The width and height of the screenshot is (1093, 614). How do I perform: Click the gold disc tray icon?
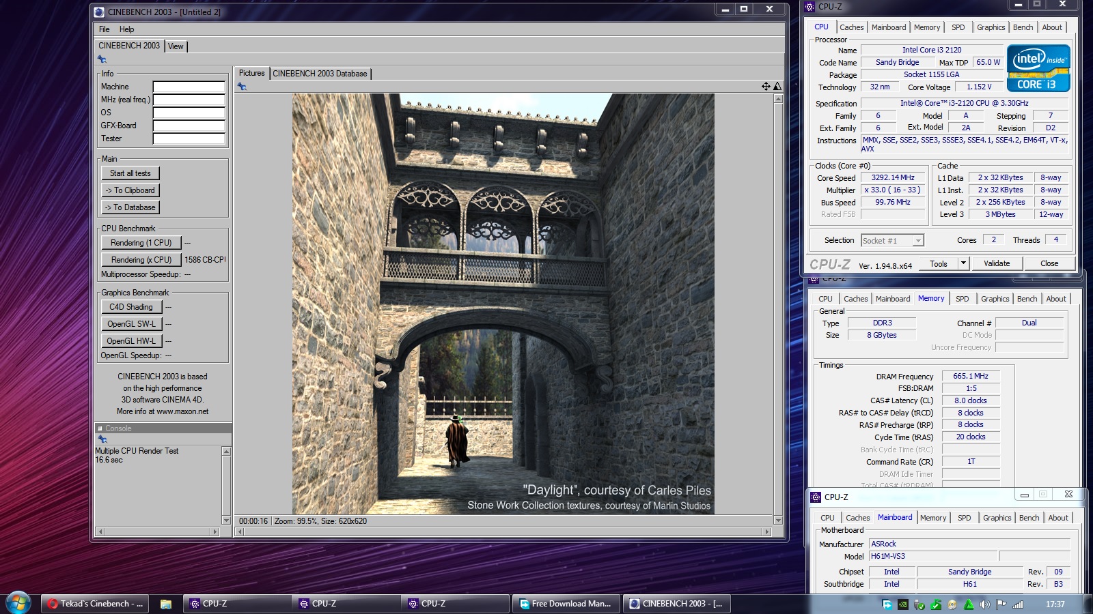click(x=952, y=604)
